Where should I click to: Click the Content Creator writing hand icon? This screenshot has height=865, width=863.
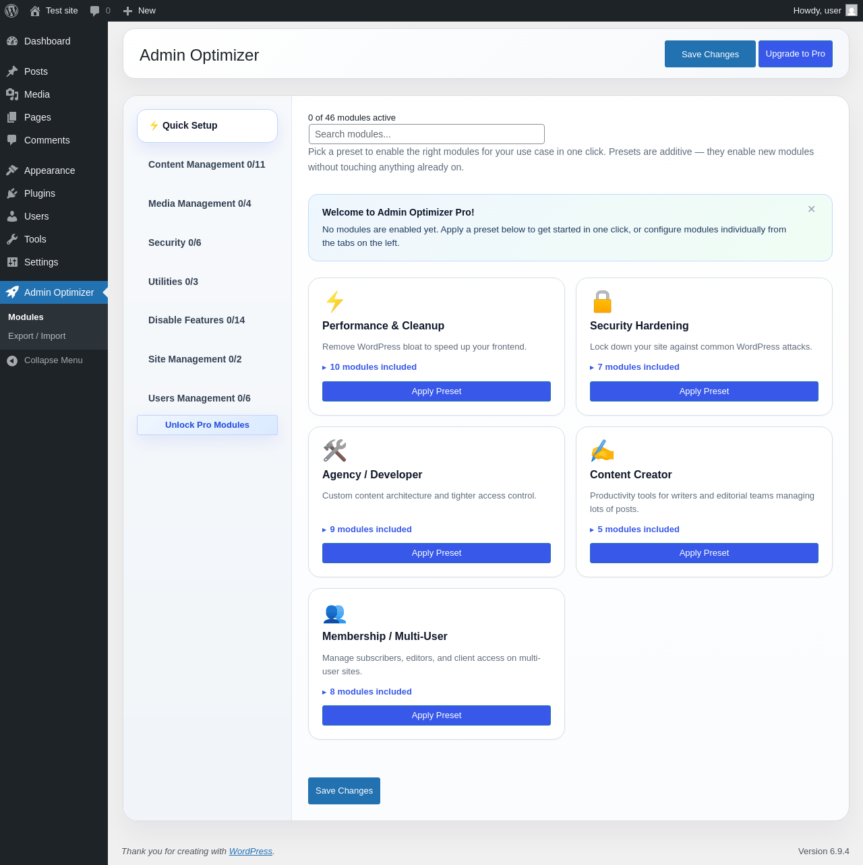point(602,451)
